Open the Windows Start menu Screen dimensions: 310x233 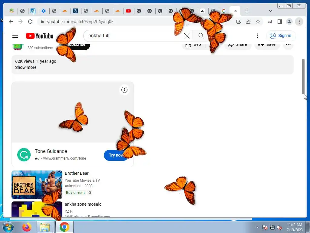point(8,227)
